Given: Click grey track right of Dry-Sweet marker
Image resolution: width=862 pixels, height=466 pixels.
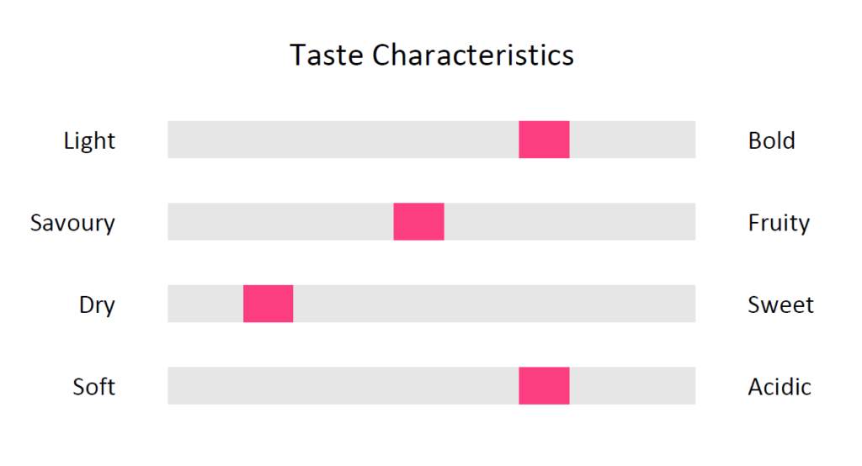Looking at the screenshot, I should tap(494, 304).
